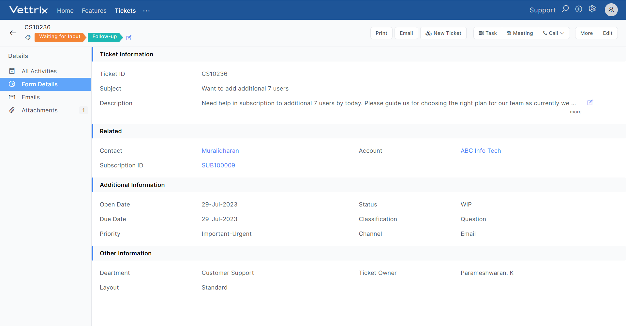The width and height of the screenshot is (626, 326).
Task: Click the CS10236 ticket title
Action: [x=37, y=27]
